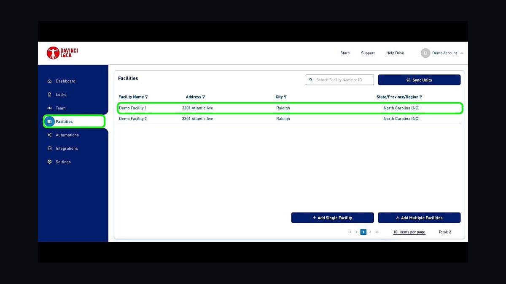Click North Carolina (NC) in Demo Facility 1 row

401,108
